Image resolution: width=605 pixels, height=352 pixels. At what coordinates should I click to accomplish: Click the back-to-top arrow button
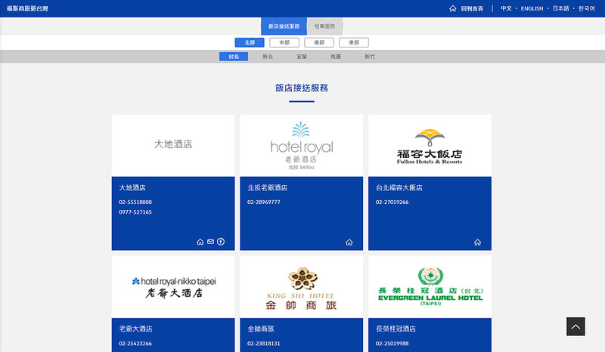576,326
